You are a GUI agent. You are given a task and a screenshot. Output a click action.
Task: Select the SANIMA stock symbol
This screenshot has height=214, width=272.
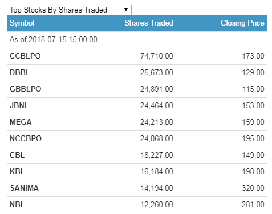tap(25, 188)
